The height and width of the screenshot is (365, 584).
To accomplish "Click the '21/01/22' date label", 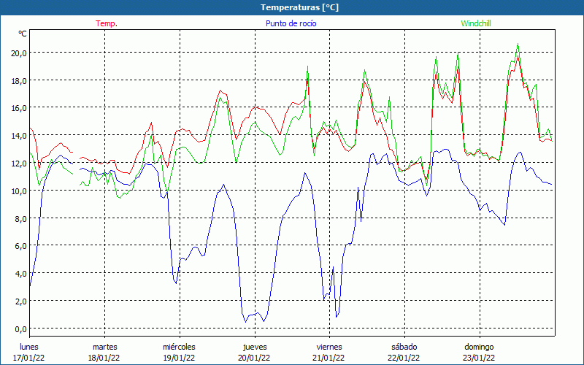I will 329,358.
